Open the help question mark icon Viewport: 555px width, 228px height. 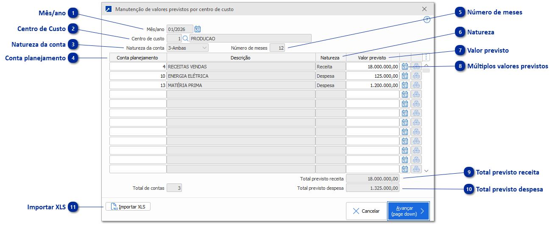[x=427, y=20]
